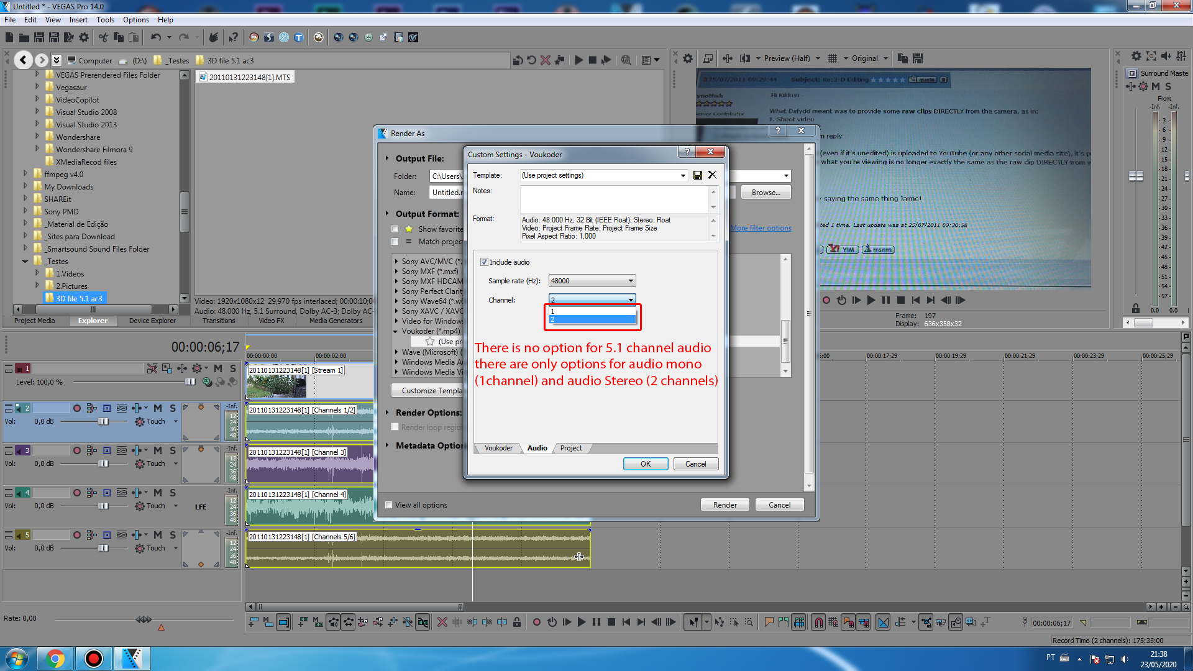This screenshot has width=1193, height=671.
Task: Switch to the Project tab in Custom Settings
Action: (x=571, y=448)
